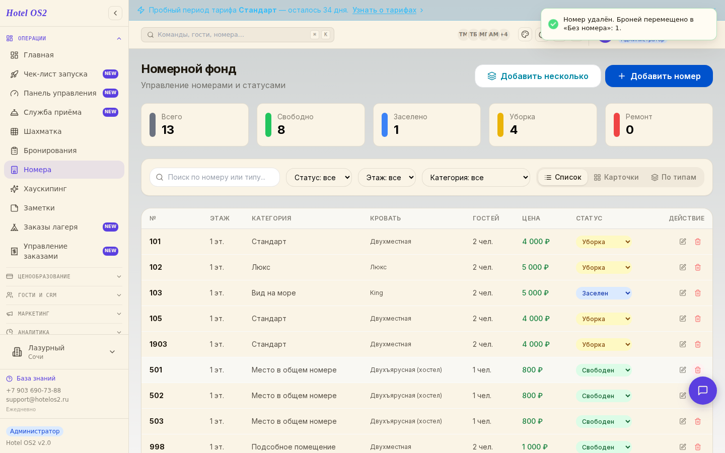Click Добавить номер button
Image resolution: width=725 pixels, height=453 pixels.
[659, 76]
